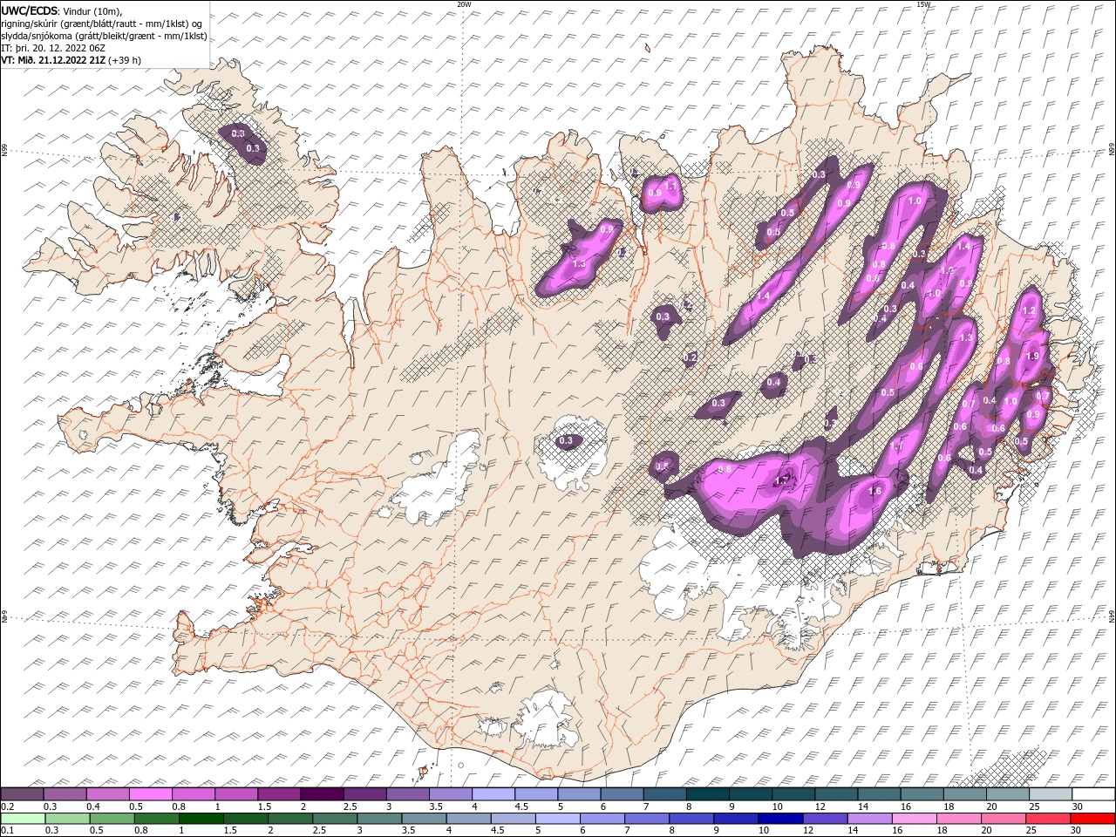The image size is (1116, 837).
Task: Select upper legend swatch between 0.3 and 0.4
Action: [x=65, y=793]
